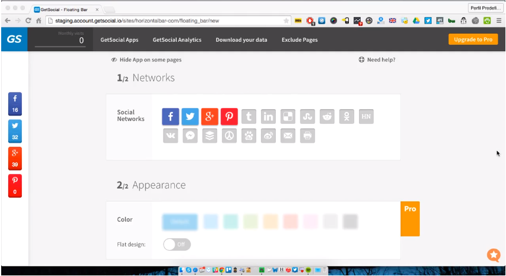Open the Exclude Pages menu item
This screenshot has width=506, height=276.
pos(299,40)
